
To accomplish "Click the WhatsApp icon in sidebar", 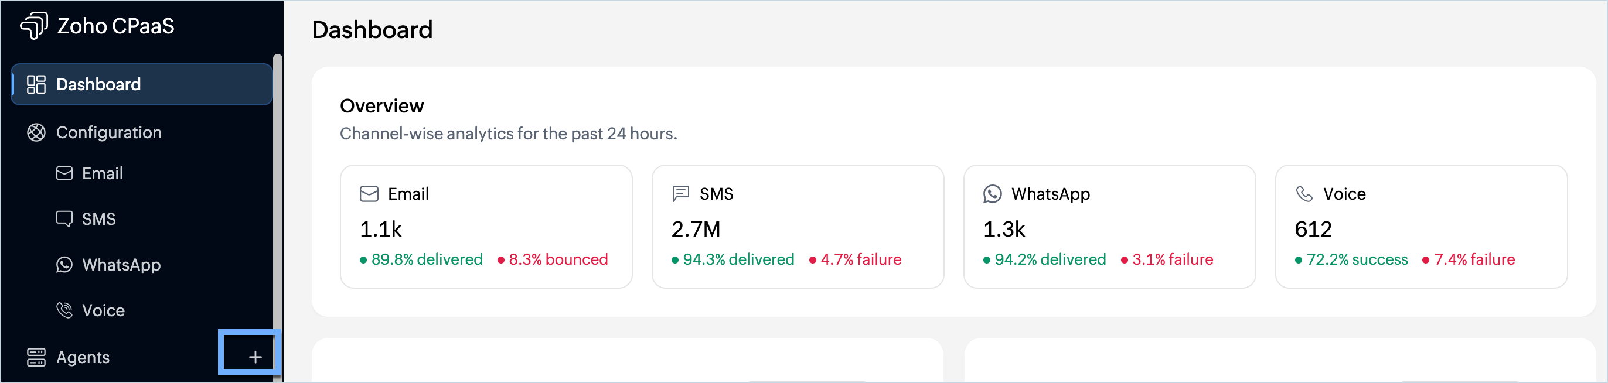I will (64, 265).
